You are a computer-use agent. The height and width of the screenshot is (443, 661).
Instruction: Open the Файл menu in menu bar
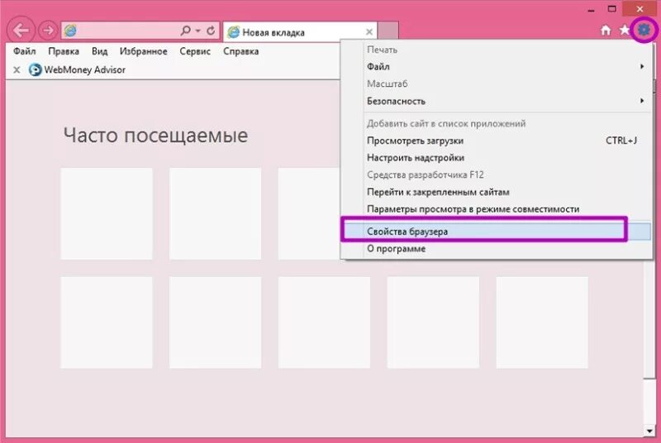click(25, 51)
